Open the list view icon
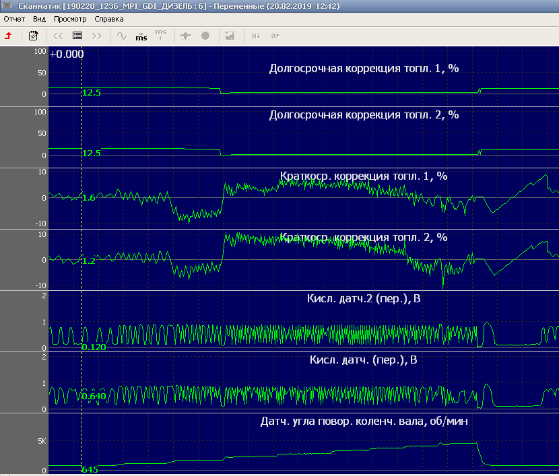This screenshot has height=476, width=559. tap(77, 36)
